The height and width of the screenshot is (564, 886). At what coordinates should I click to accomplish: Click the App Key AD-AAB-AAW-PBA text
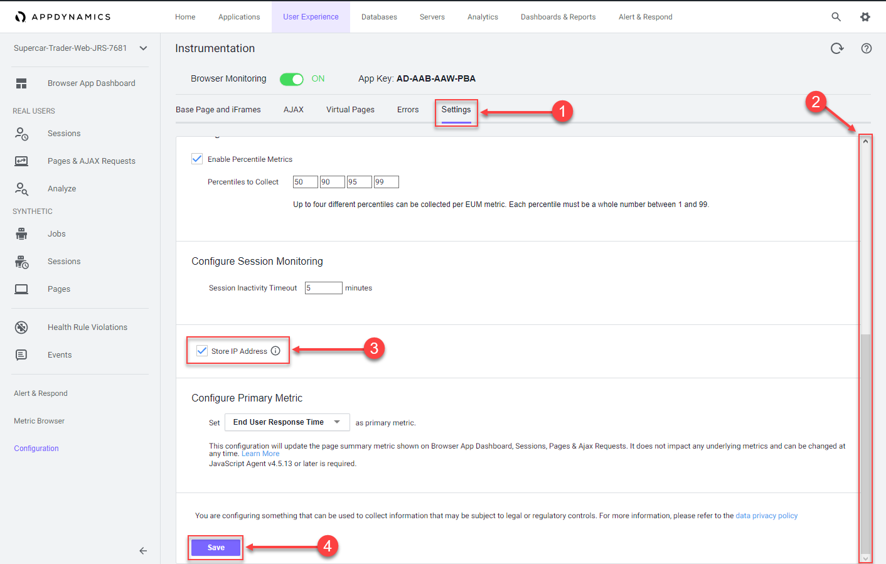pyautogui.click(x=436, y=79)
